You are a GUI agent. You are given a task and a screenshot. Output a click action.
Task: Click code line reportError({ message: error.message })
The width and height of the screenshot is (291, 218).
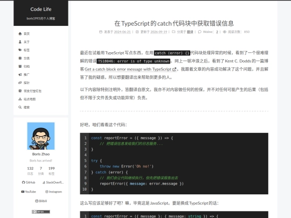click(142, 184)
